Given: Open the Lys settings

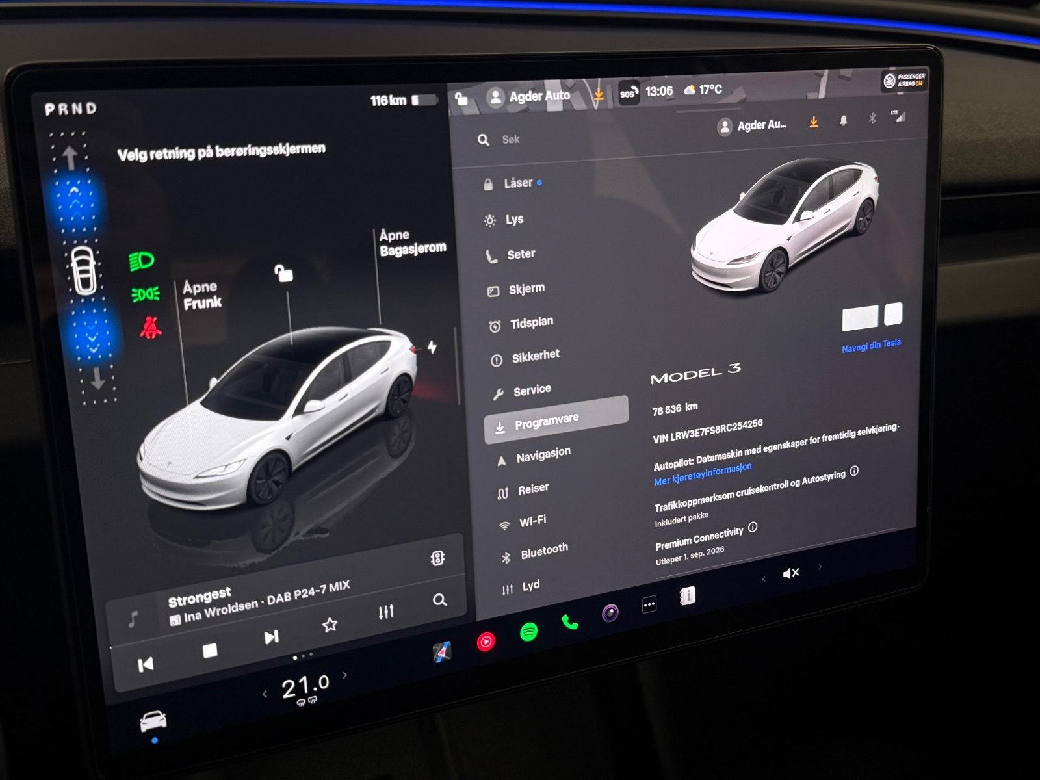Looking at the screenshot, I should 504,220.
